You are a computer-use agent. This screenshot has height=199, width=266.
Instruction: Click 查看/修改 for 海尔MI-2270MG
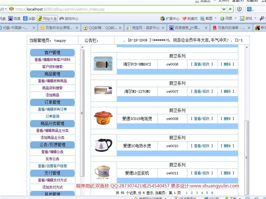tap(202, 91)
